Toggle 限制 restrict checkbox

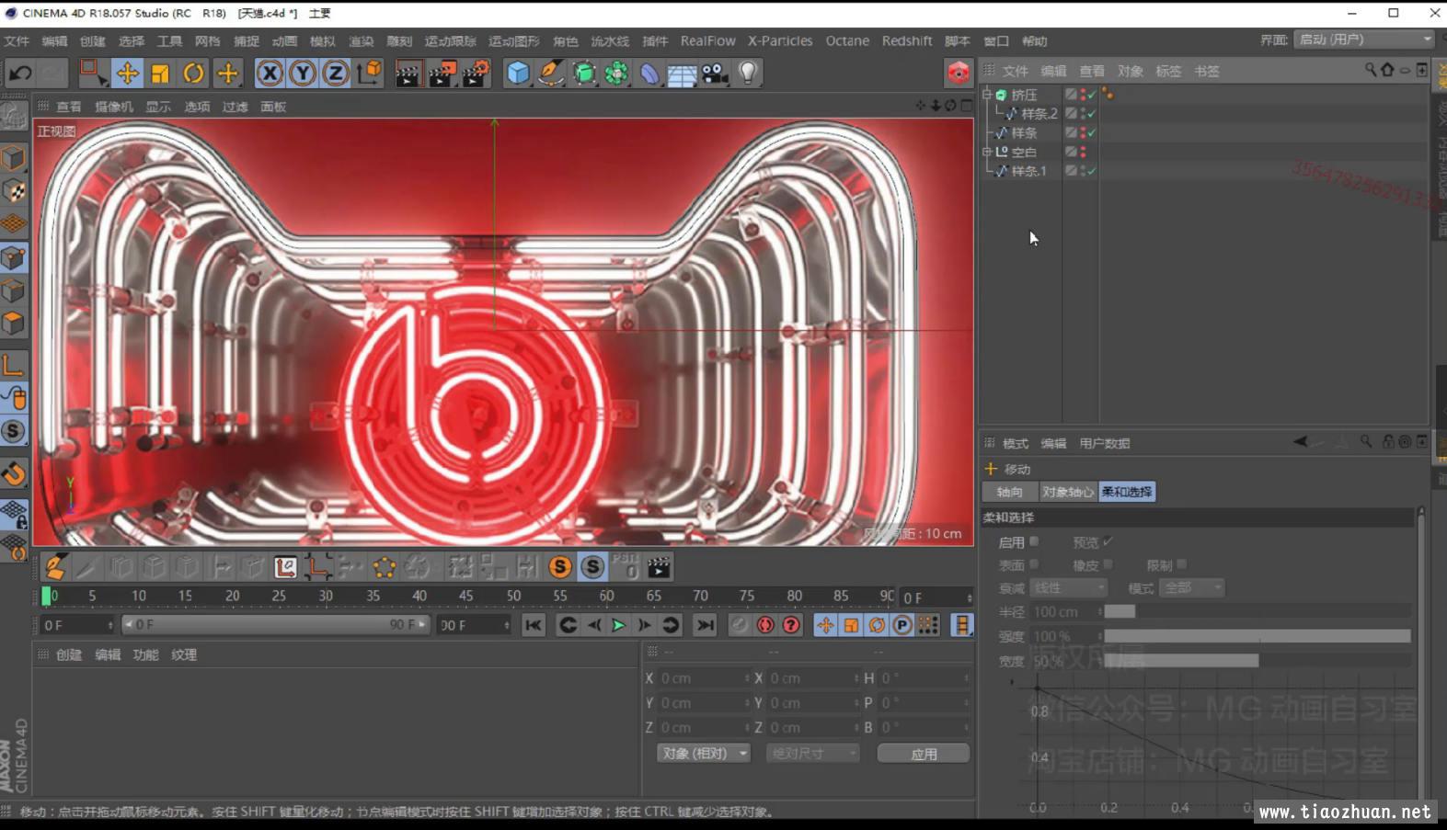1181,564
